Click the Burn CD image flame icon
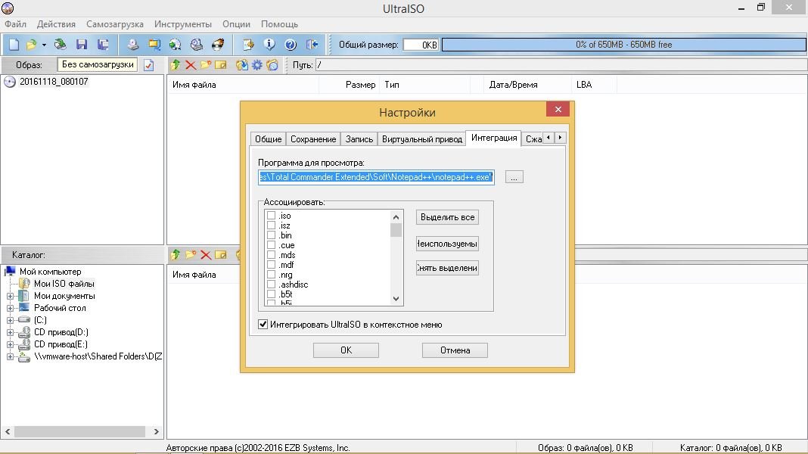Screen dimensions: 808x454 click(218, 45)
